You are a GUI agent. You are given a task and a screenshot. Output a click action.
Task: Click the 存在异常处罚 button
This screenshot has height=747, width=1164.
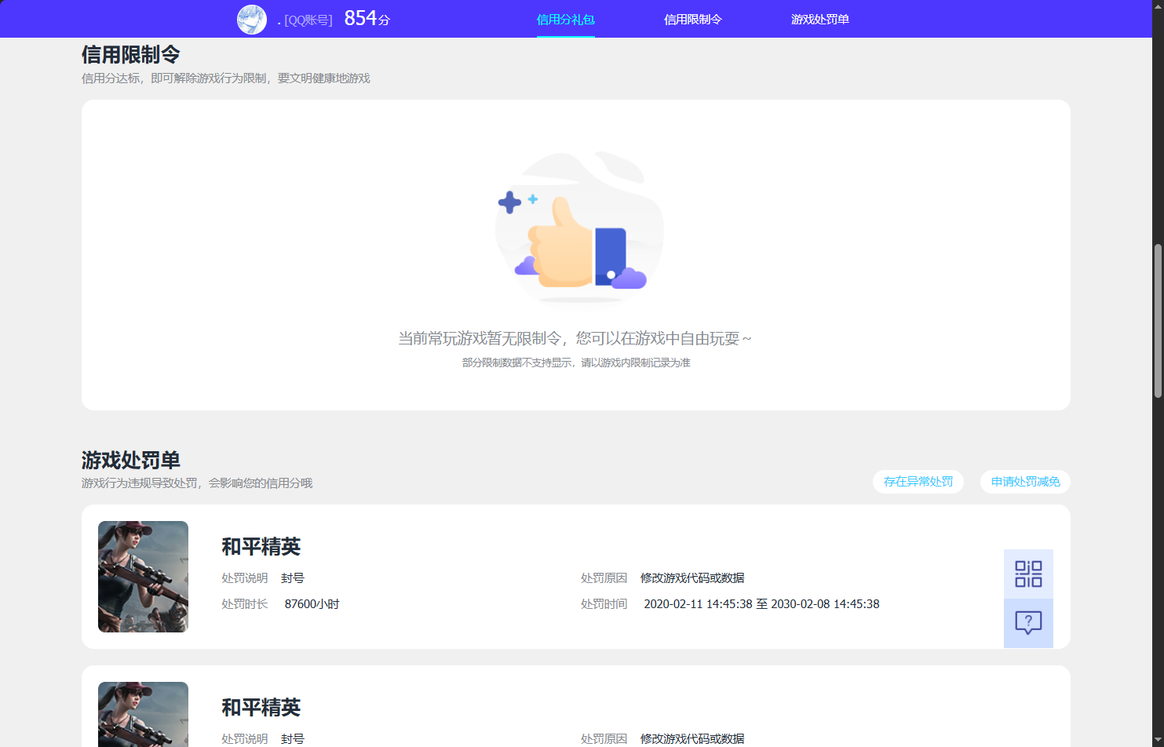coord(918,482)
